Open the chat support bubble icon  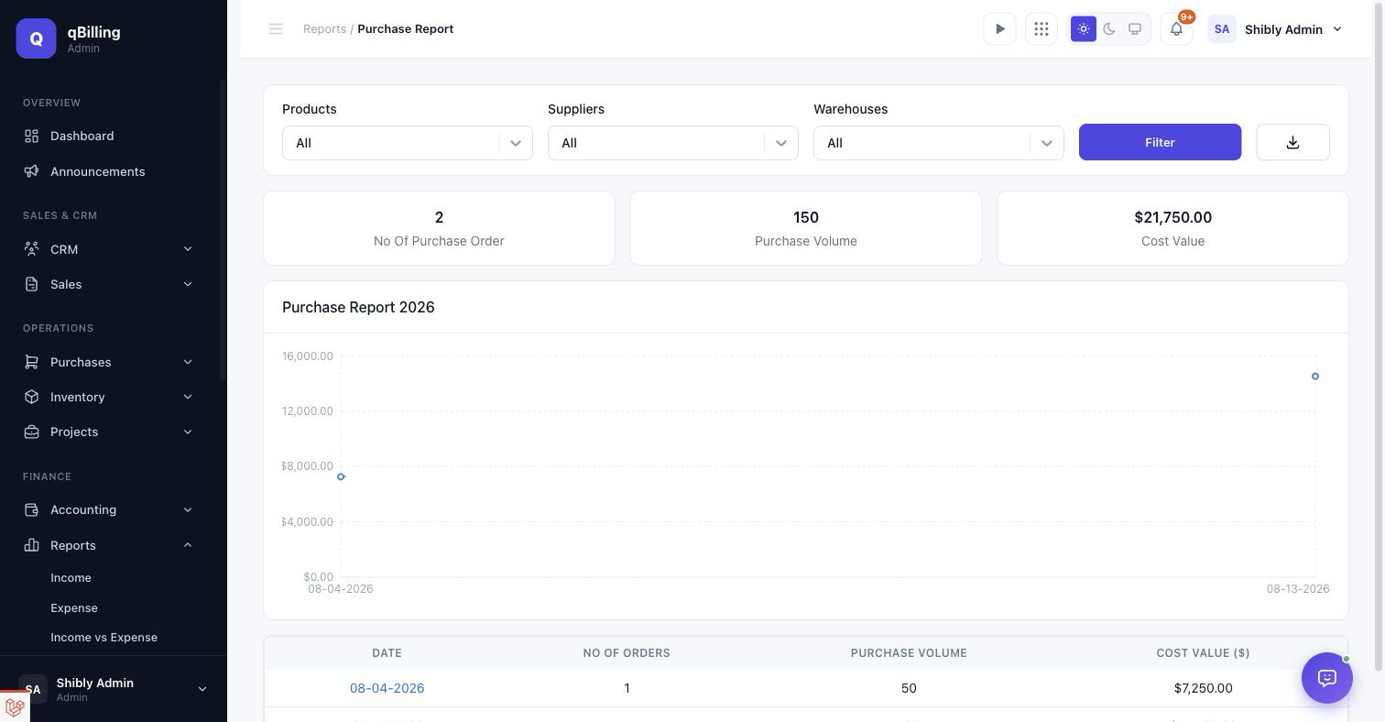(1327, 678)
